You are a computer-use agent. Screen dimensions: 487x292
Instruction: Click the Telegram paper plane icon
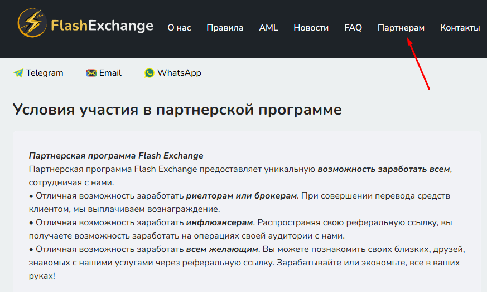[x=18, y=73]
